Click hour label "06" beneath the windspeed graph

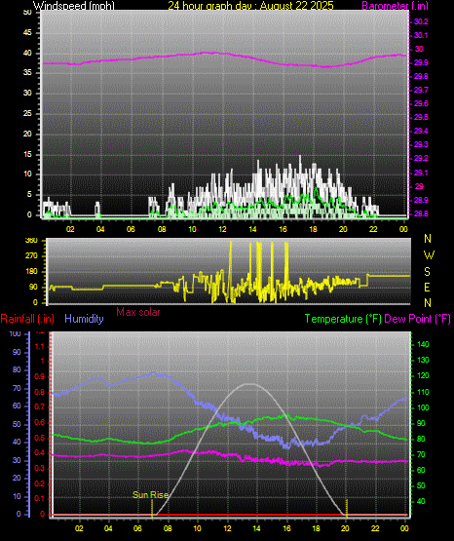point(131,229)
